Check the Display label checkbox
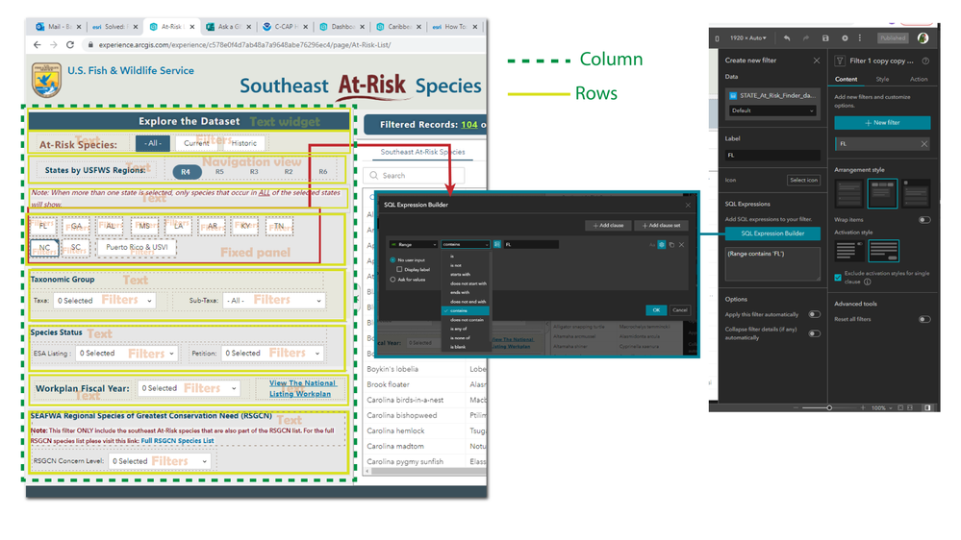The width and height of the screenshot is (961, 540). [x=399, y=269]
